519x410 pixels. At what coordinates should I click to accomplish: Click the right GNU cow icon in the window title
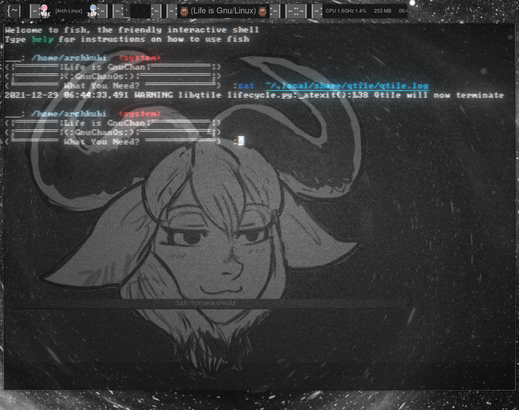(263, 11)
